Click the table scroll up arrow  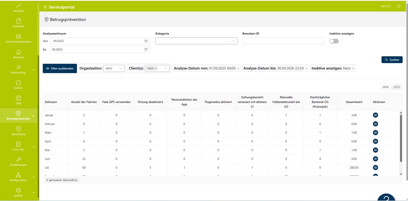(x=401, y=112)
